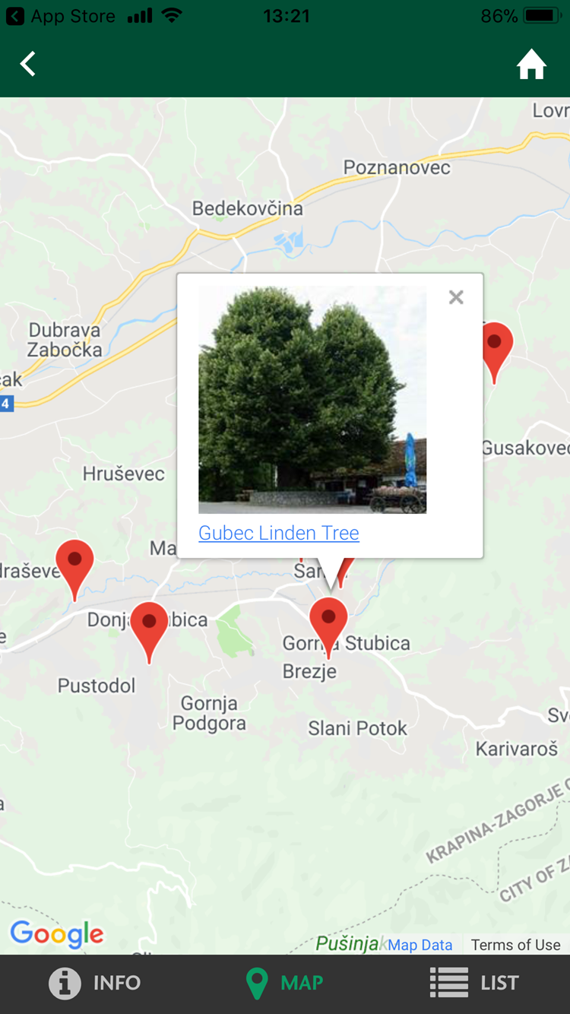Tap the linden tree photo thumbnail
The height and width of the screenshot is (1014, 570).
[312, 400]
